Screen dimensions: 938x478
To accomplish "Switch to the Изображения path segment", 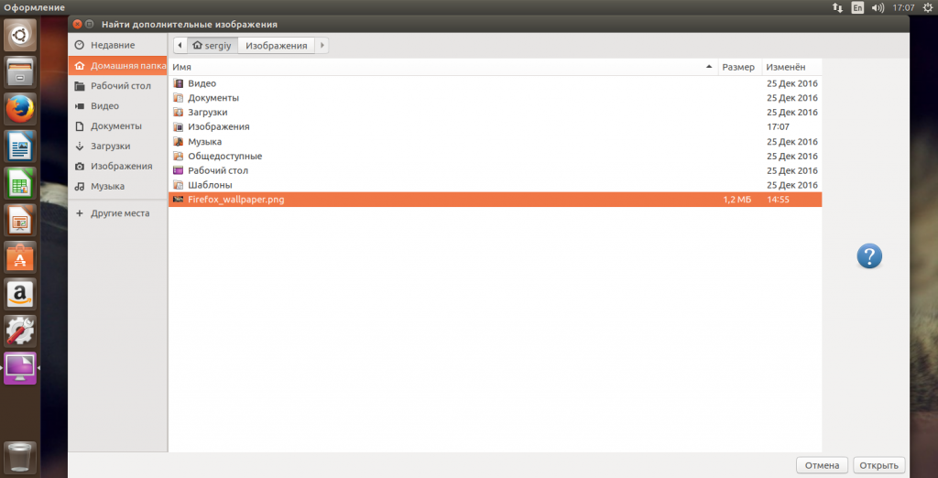I will [276, 45].
